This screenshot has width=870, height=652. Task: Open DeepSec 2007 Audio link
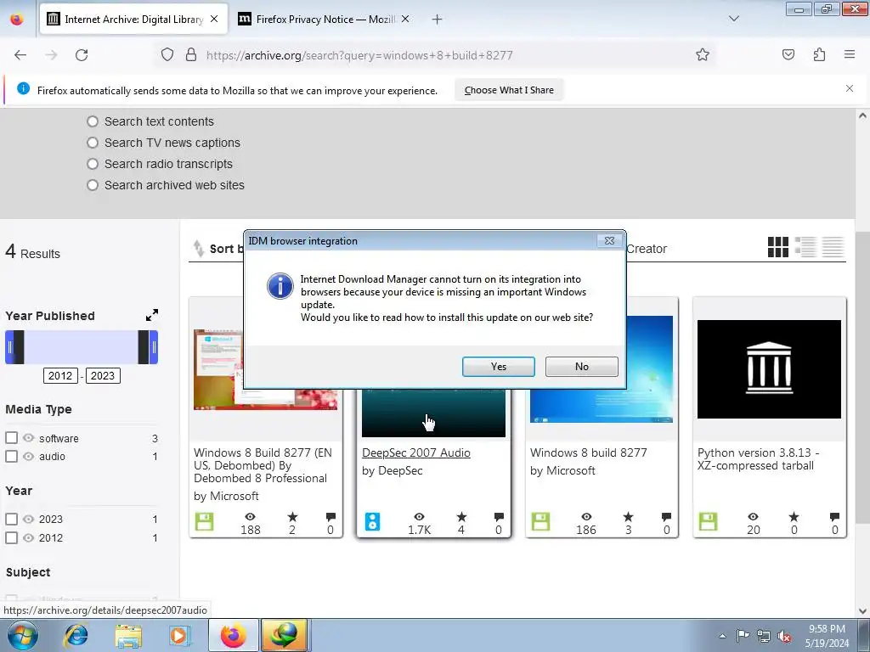pos(416,452)
